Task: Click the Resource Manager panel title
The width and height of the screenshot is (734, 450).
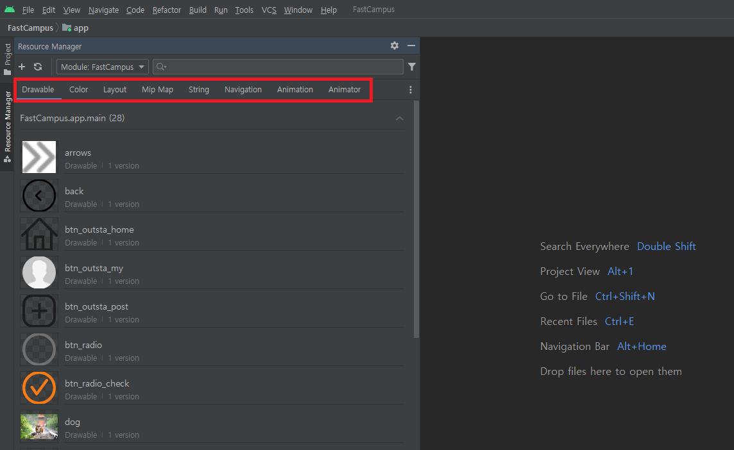Action: click(49, 46)
